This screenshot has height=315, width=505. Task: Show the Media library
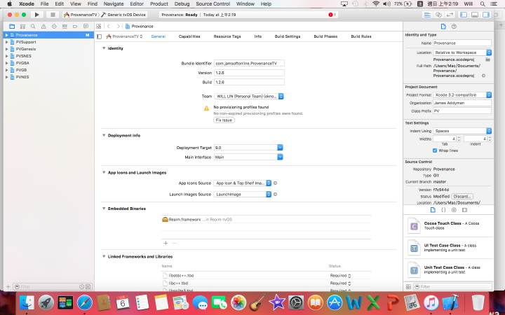pyautogui.click(x=464, y=210)
